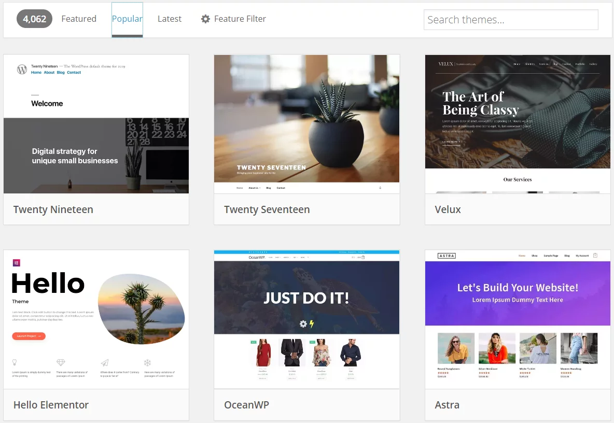Click the Velux theme name label

(448, 209)
